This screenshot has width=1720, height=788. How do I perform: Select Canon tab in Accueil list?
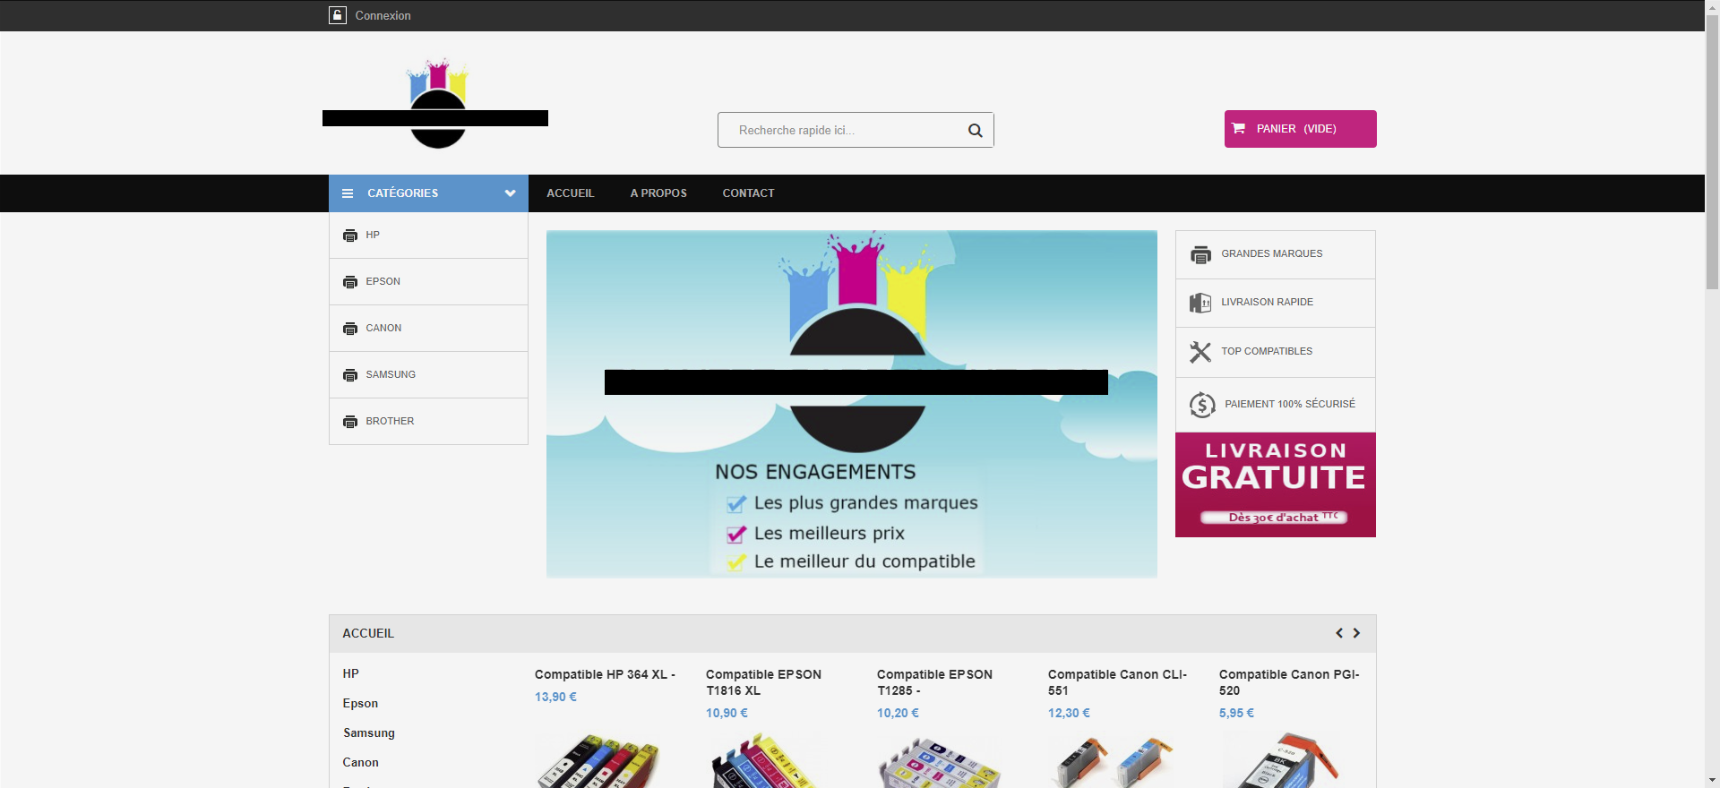point(360,762)
